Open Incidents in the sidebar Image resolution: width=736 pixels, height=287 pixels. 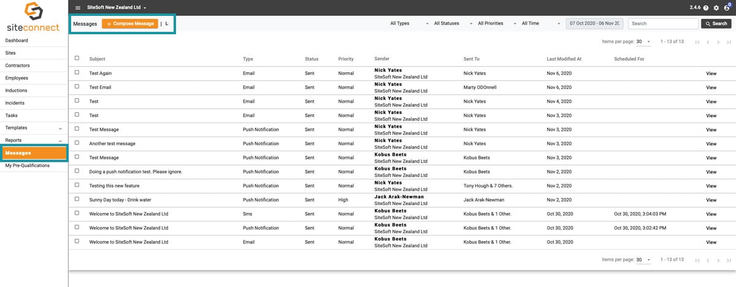pyautogui.click(x=34, y=103)
